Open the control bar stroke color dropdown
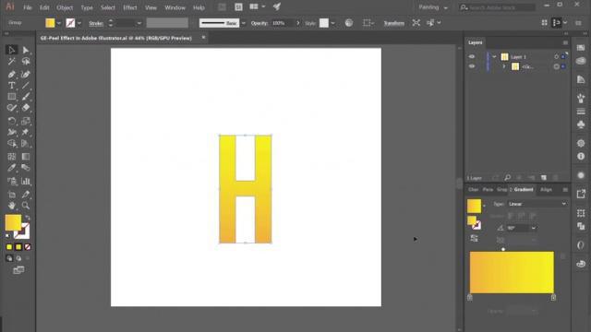 79,23
